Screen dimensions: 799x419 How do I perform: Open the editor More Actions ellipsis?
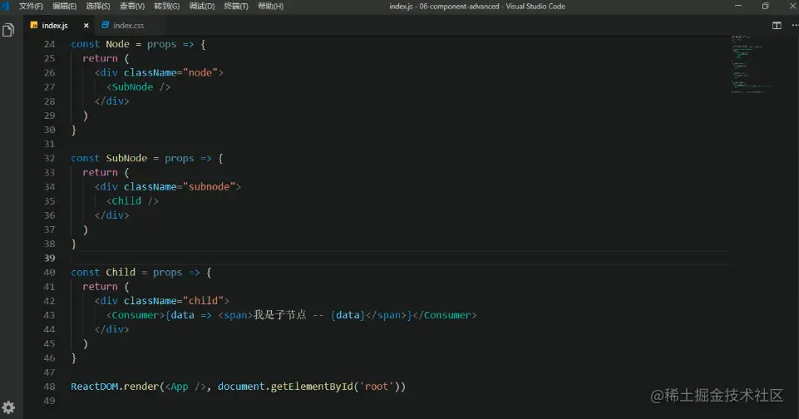(x=795, y=26)
